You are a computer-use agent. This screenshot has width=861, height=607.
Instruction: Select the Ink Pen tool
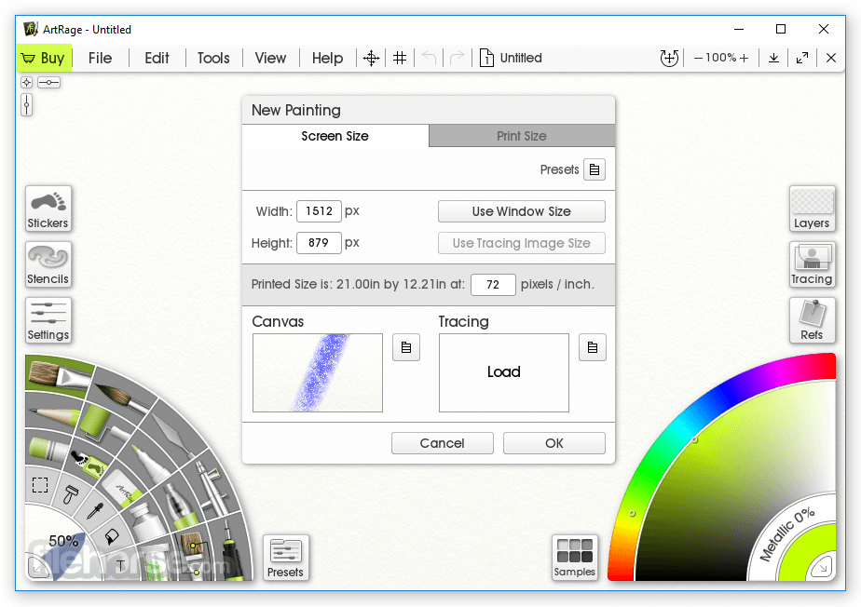coord(232,551)
